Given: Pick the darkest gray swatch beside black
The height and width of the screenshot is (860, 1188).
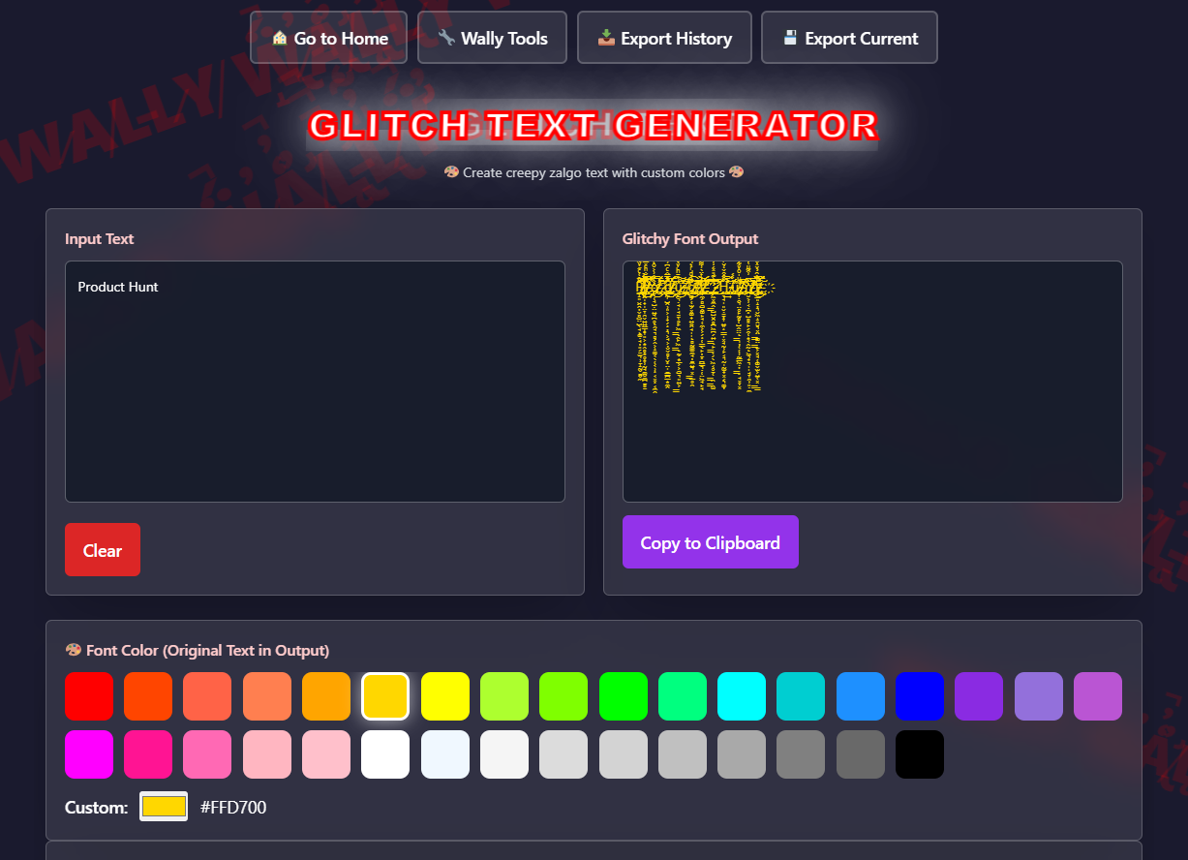Looking at the screenshot, I should pos(861,754).
